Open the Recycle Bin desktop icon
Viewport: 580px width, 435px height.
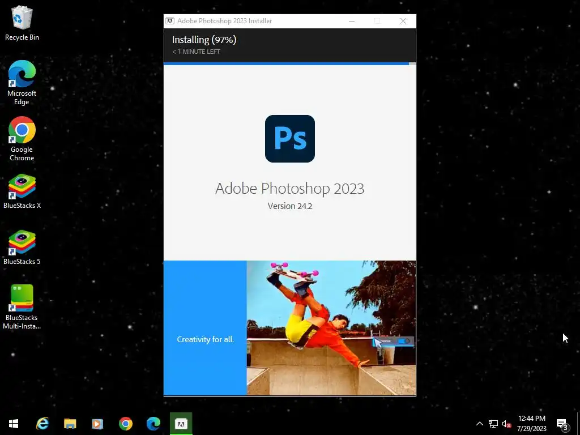(22, 23)
